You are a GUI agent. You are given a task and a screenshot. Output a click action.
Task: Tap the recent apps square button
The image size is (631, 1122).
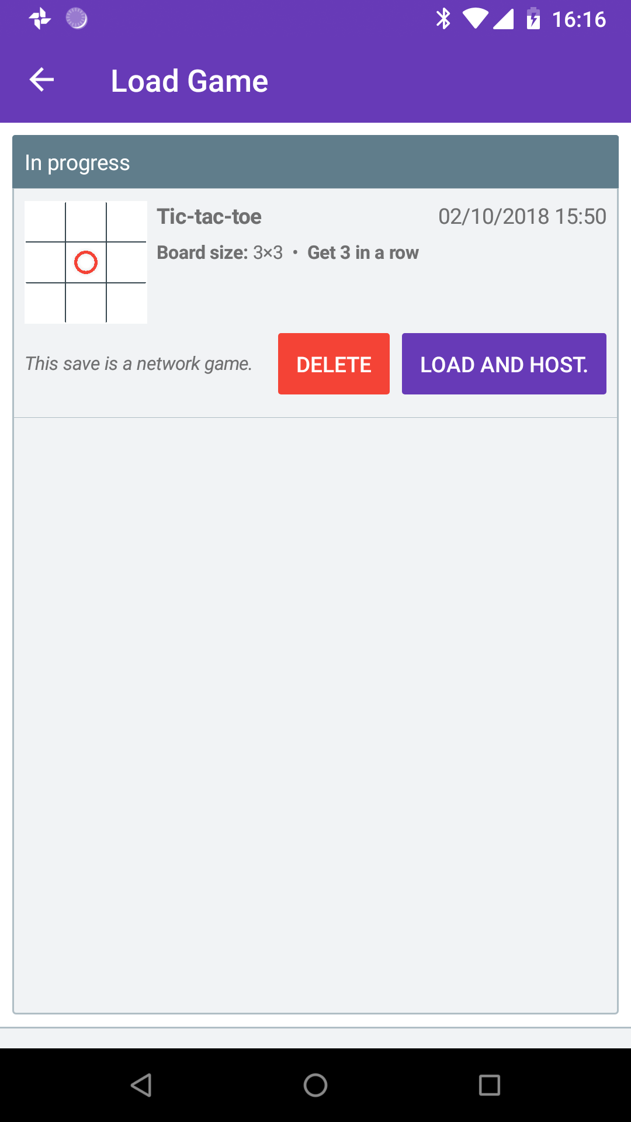coord(490,1085)
